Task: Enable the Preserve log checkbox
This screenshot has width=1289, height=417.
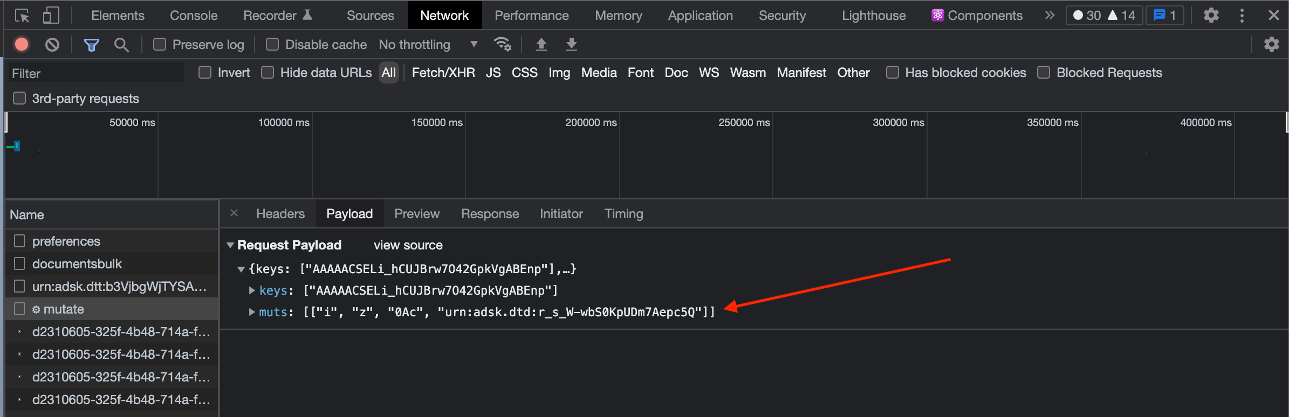Action: tap(160, 44)
